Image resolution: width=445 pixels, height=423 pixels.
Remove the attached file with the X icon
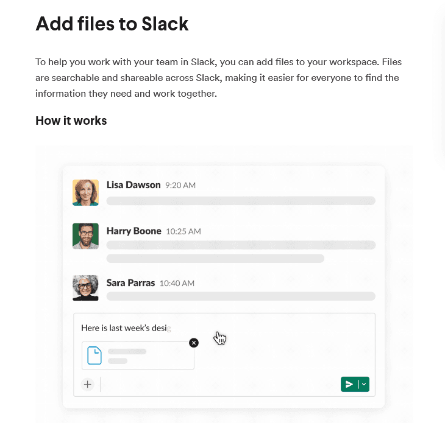tap(194, 343)
